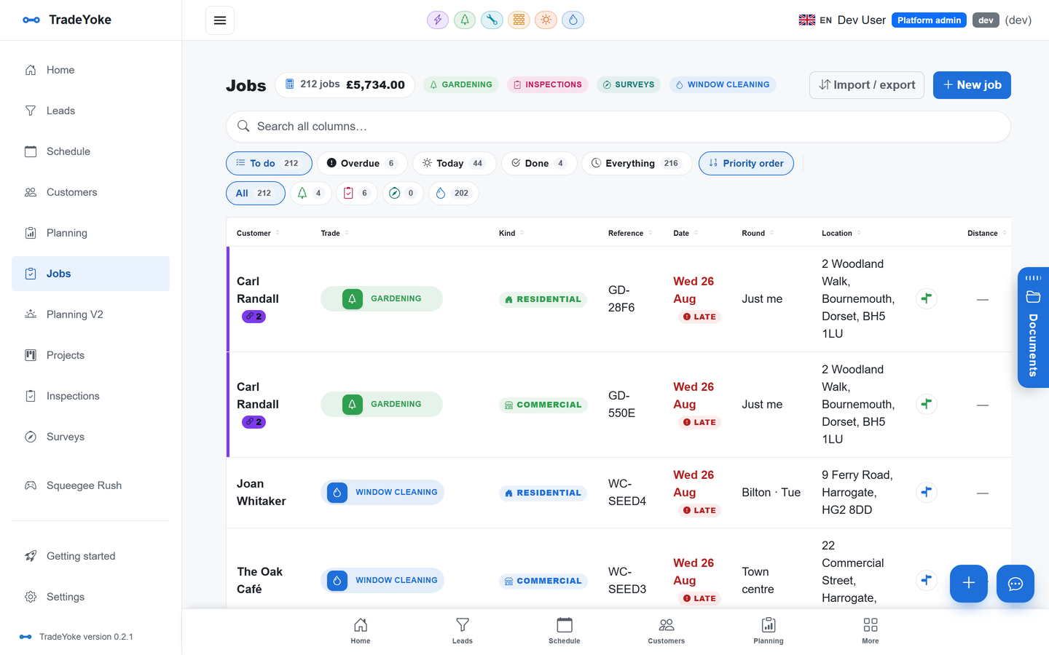Toggle the Priority order sort
Screen dimensions: 1049x655
746,163
